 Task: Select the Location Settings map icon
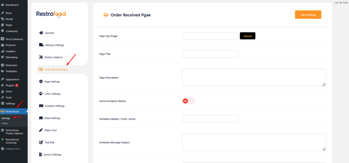click(41, 106)
